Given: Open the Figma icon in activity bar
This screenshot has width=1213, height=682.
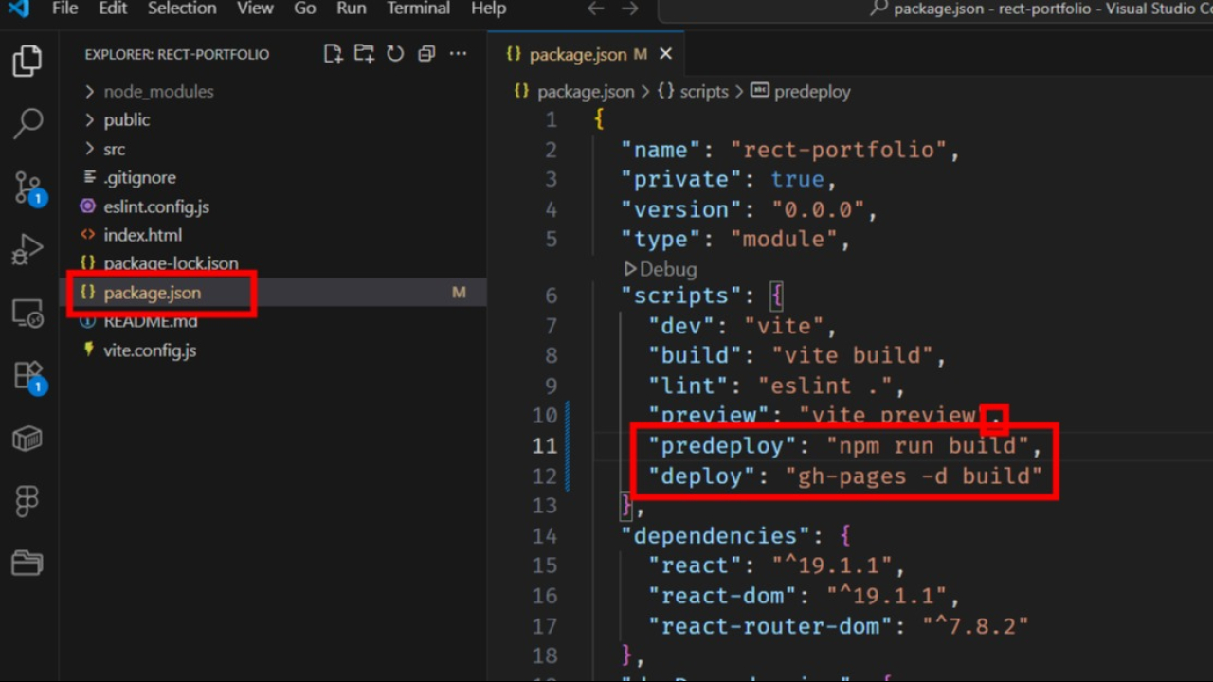Looking at the screenshot, I should pos(27,501).
